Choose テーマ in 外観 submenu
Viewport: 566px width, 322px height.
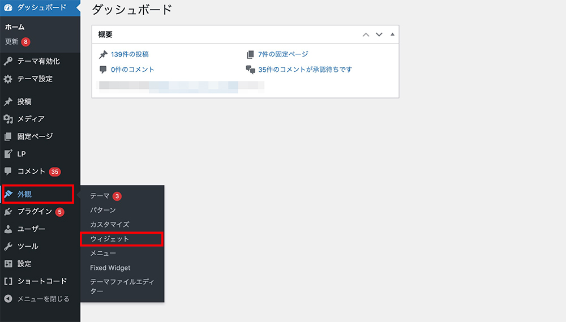(100, 196)
